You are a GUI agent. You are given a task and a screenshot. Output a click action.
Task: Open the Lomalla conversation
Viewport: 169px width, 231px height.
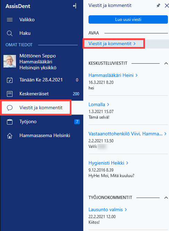tap(99, 104)
